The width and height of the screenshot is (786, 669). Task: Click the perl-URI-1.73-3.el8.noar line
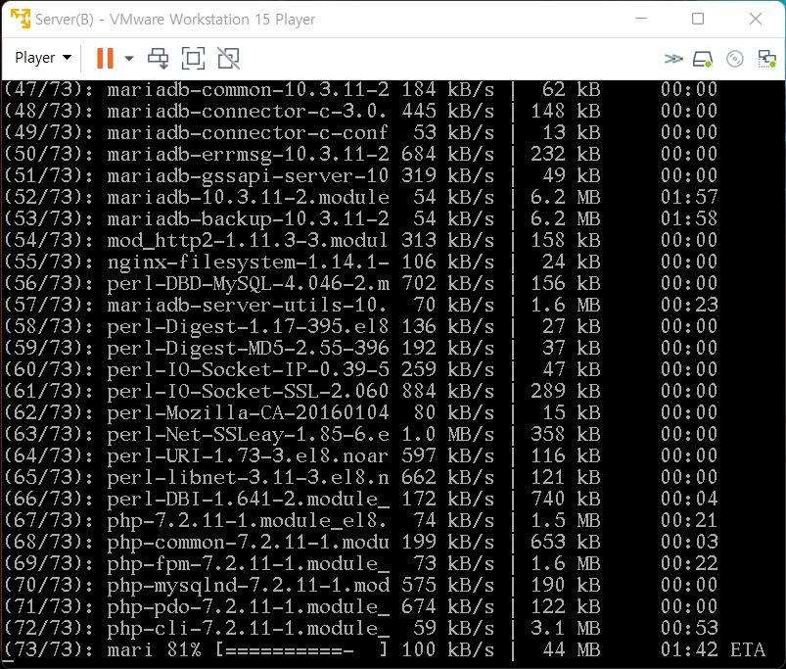(x=361, y=455)
